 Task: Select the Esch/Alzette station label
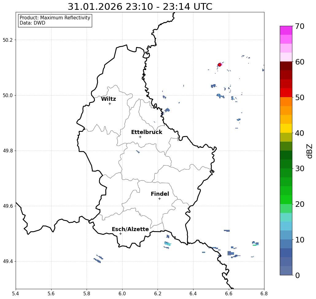click(x=130, y=229)
